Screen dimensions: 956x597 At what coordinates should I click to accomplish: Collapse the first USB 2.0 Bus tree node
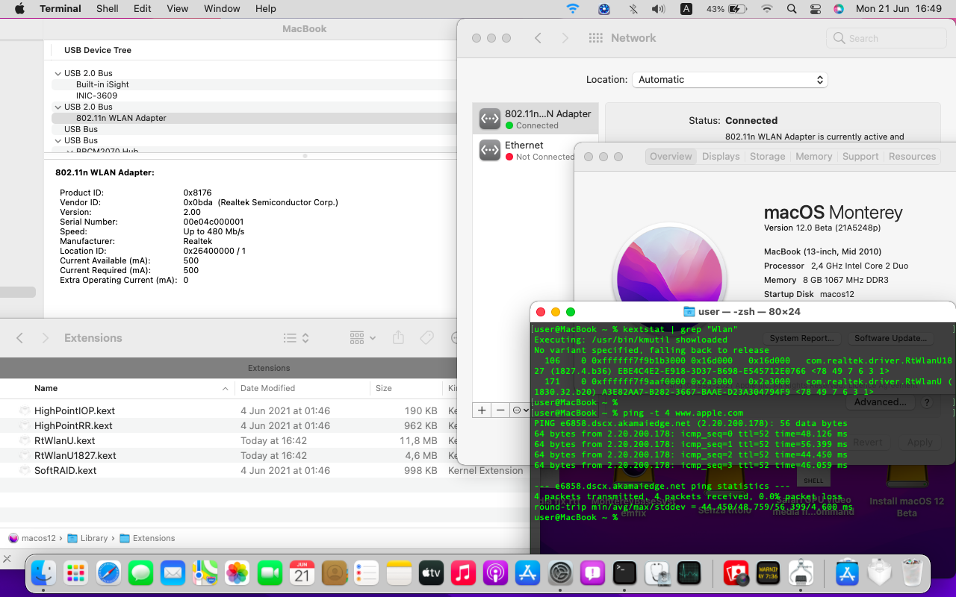pos(58,74)
